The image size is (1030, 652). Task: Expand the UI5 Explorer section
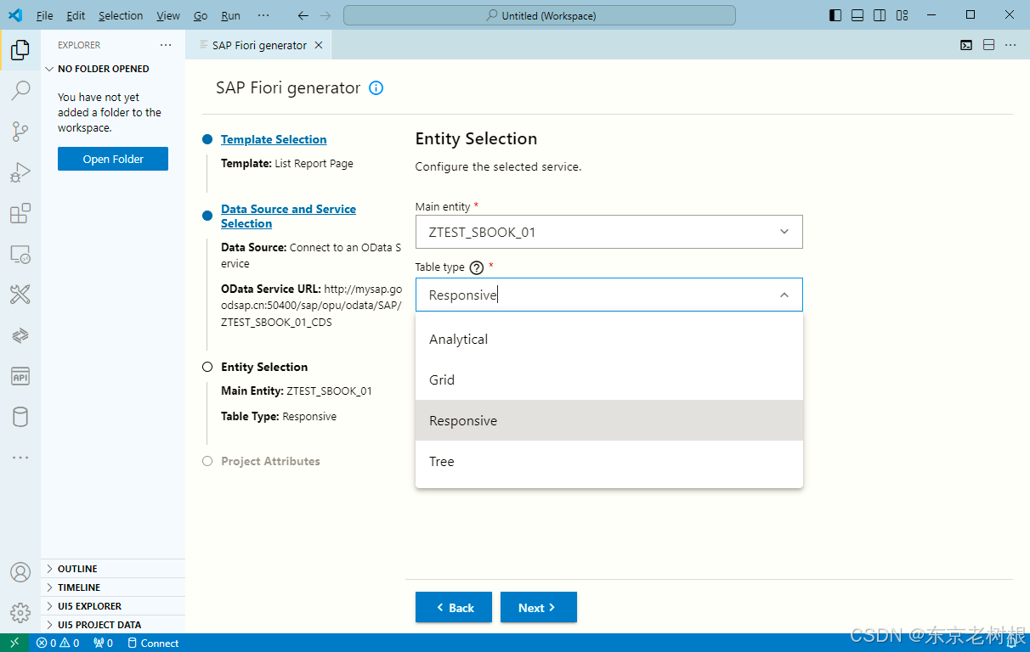pos(113,606)
